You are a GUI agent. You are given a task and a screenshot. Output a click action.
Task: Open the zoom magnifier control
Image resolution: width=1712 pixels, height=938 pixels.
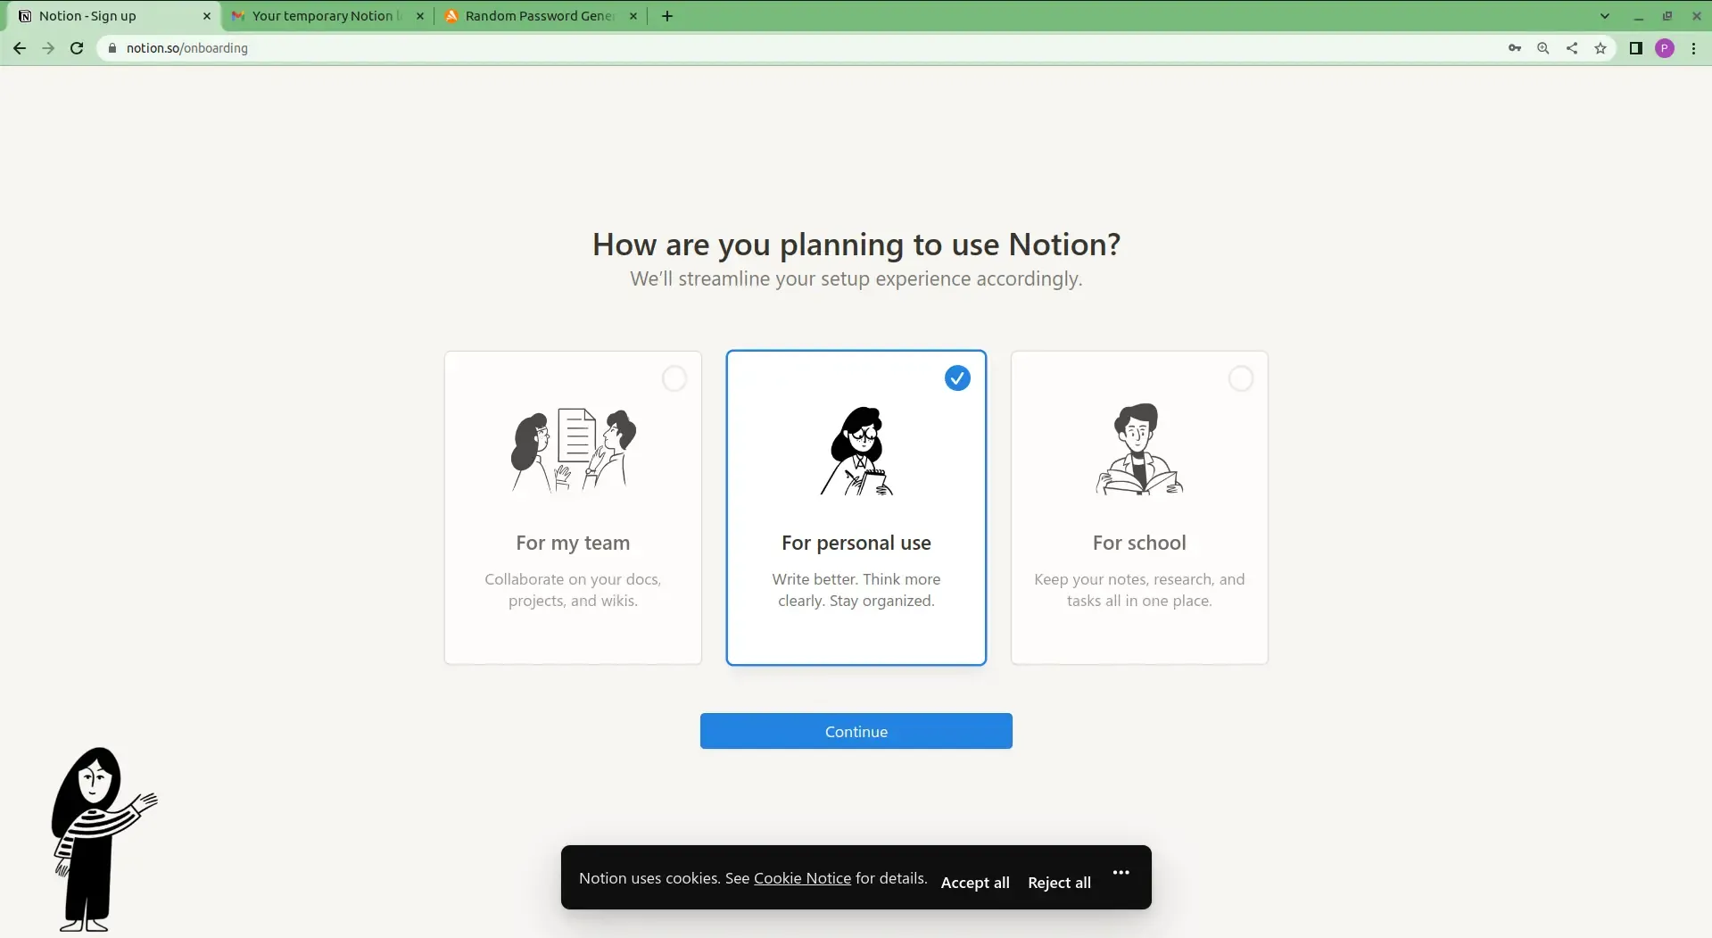click(x=1543, y=48)
